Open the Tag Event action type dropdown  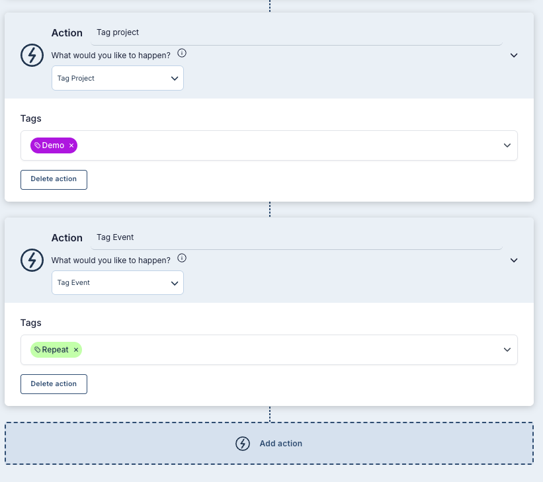(x=118, y=282)
